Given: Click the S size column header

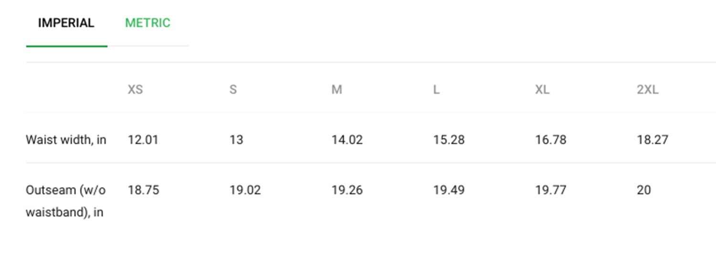Looking at the screenshot, I should coord(233,89).
